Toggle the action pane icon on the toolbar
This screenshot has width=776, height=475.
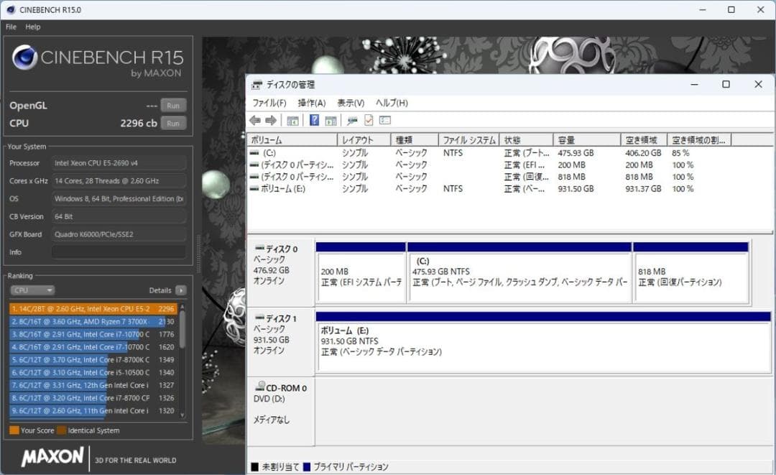point(330,121)
